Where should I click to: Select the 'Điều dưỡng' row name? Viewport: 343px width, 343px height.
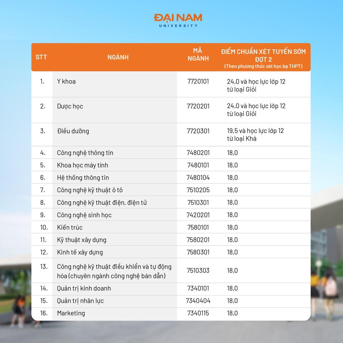pos(73,131)
